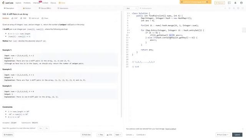Open the Java language dropdown

tap(131, 8)
